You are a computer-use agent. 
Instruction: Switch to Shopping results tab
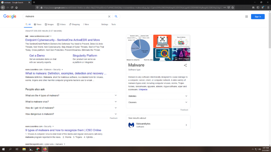(74, 24)
